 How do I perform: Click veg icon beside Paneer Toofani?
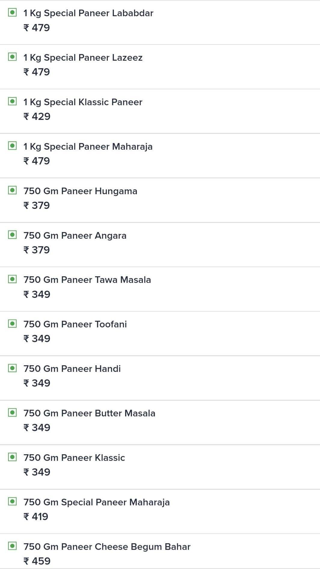[12, 324]
